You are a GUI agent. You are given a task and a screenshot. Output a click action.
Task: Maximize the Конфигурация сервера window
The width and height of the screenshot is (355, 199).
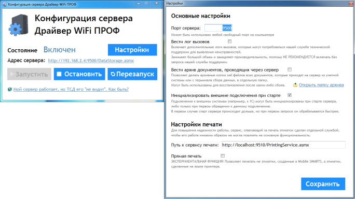(x=146, y=4)
